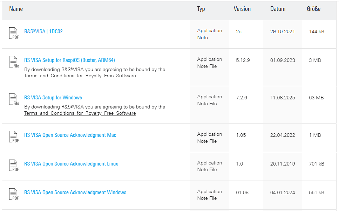Viewport: 339px width, 211px height.
Task: Click the file size 144 kB
Action: point(317,31)
